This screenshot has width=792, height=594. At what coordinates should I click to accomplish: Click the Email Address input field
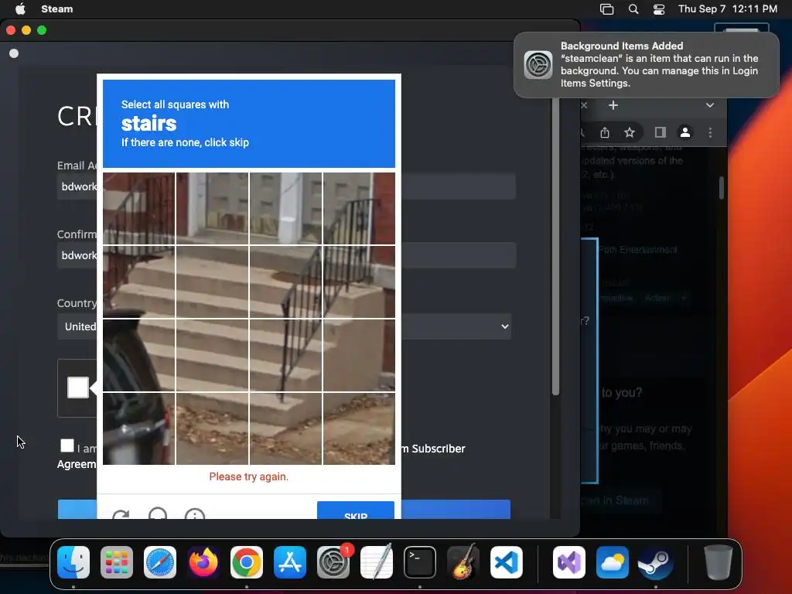(286, 186)
